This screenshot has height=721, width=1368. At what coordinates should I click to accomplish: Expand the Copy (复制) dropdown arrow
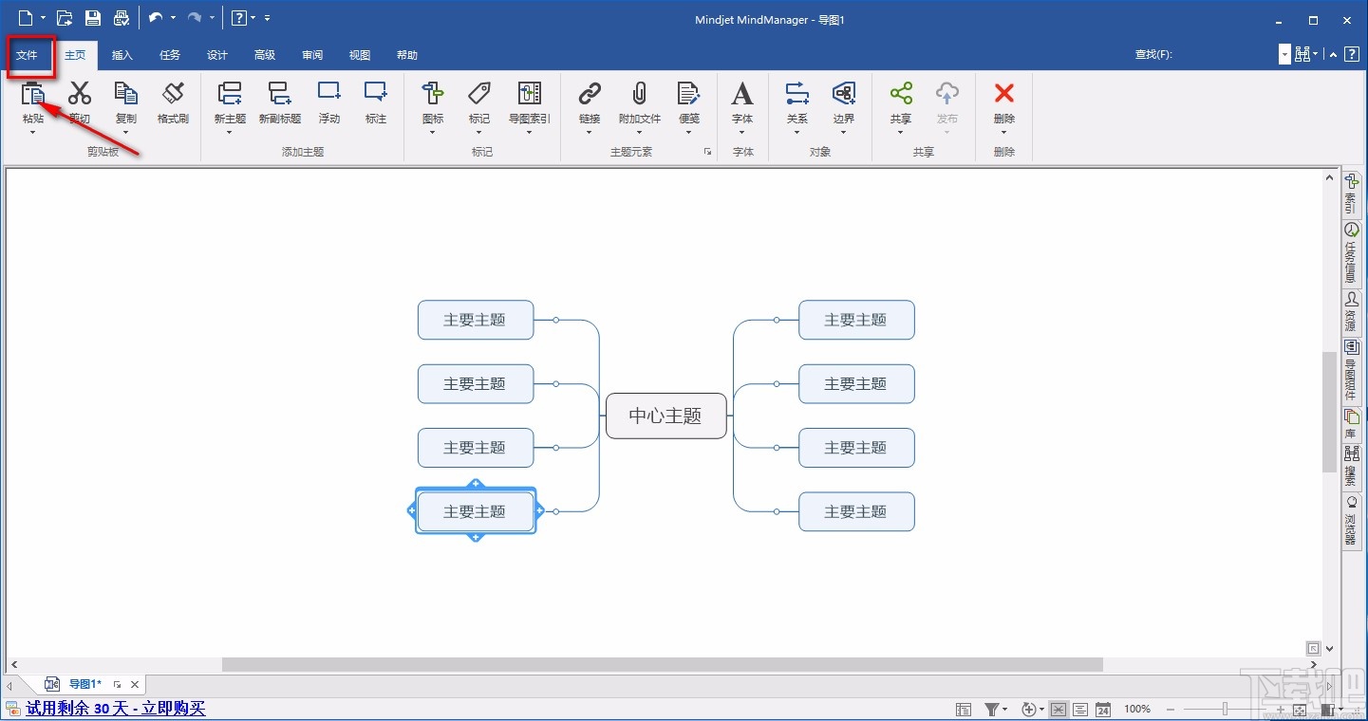(125, 133)
